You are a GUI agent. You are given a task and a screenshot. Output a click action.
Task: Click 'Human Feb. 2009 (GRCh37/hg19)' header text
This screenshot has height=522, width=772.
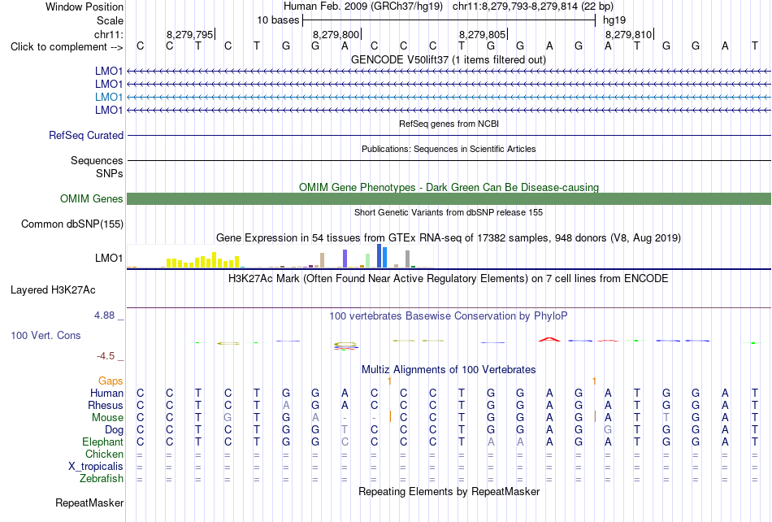[x=363, y=7]
